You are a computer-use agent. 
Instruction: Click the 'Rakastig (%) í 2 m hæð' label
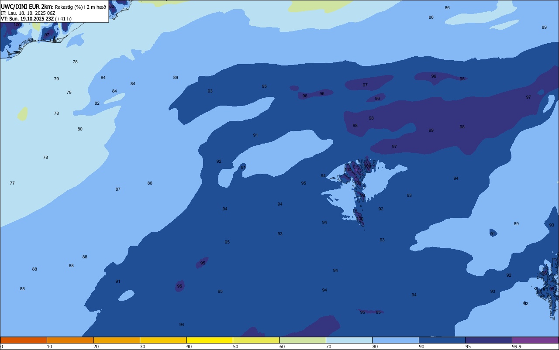coord(80,7)
